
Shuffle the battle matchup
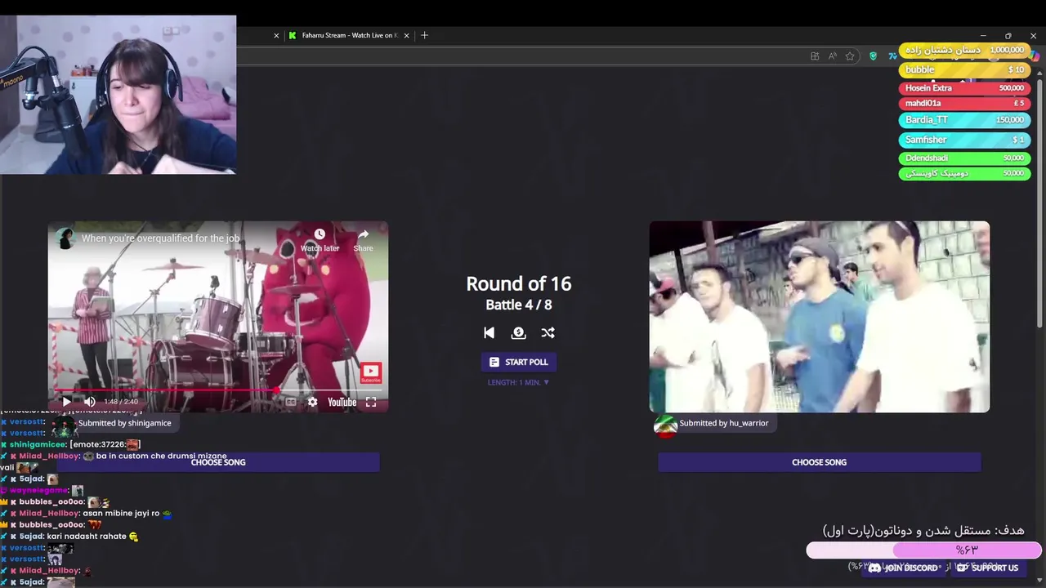click(548, 332)
